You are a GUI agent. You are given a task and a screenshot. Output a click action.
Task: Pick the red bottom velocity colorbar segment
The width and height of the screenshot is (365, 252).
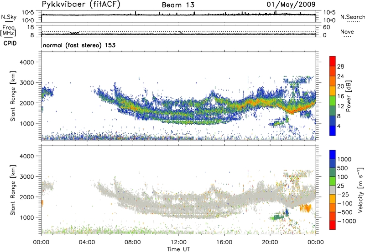tap(333, 225)
